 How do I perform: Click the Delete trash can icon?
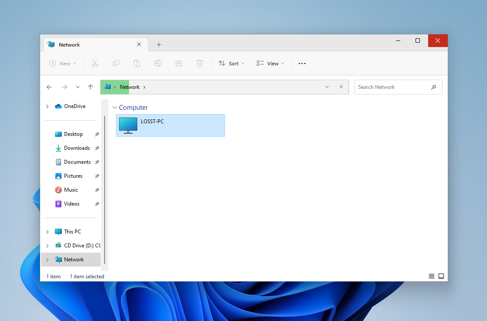coord(200,63)
